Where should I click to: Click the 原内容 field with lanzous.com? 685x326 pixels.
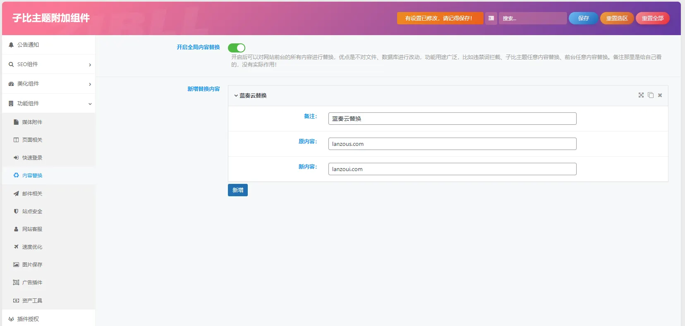click(x=452, y=144)
